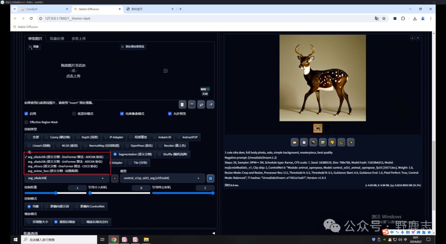Open a new browser tab with plus
Viewport: 446px width, 244px height.
(x=180, y=9)
